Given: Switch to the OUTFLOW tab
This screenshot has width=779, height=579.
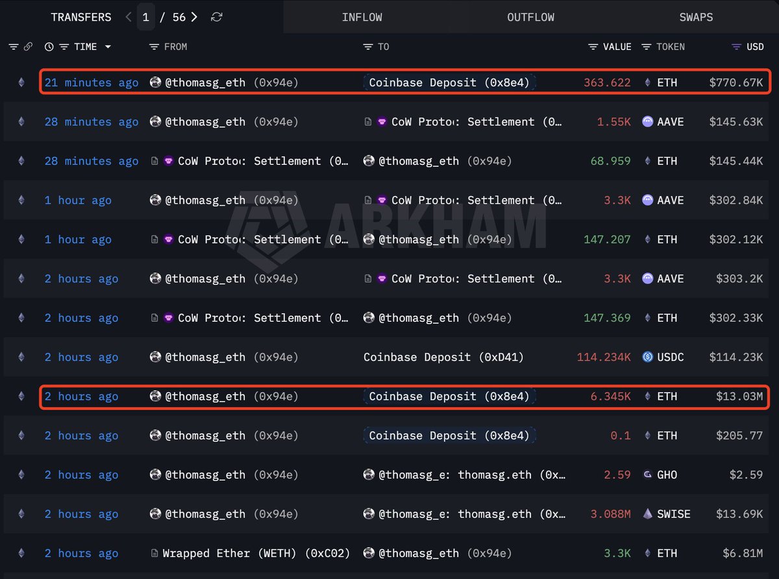Looking at the screenshot, I should pyautogui.click(x=530, y=18).
